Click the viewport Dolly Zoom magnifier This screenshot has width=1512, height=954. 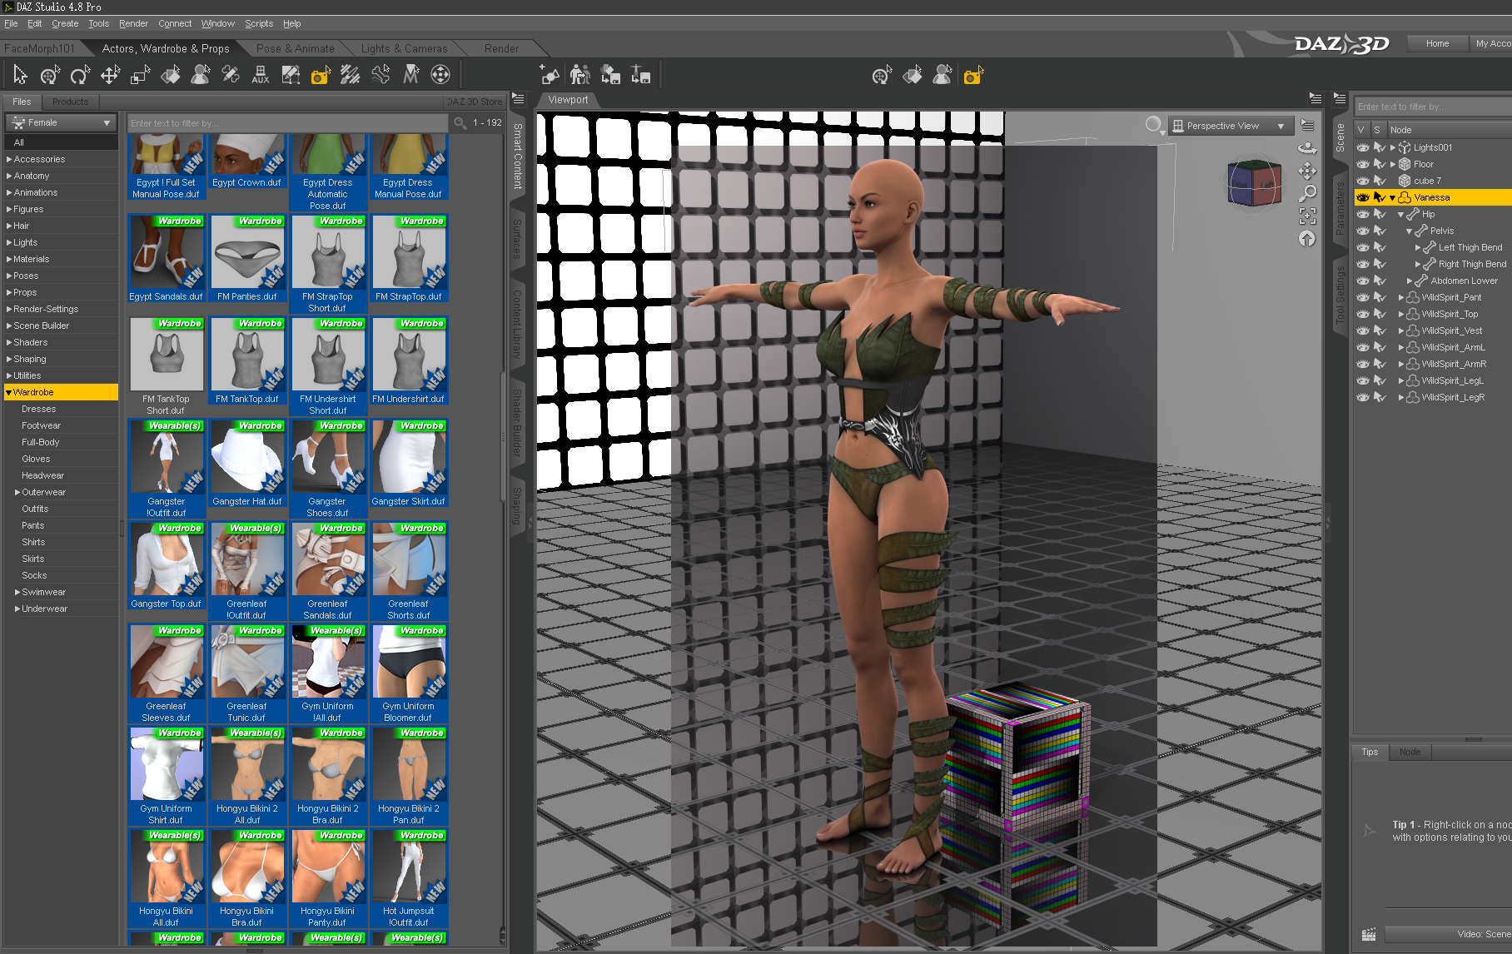[1307, 193]
